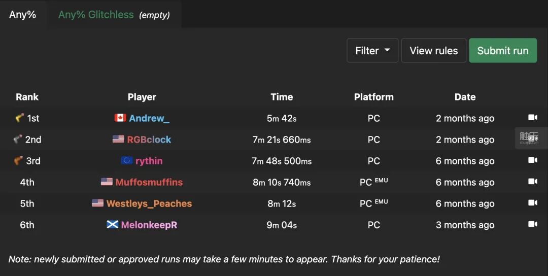Open Muffosmuffins' player profile link
This screenshot has width=548, height=276.
(149, 182)
